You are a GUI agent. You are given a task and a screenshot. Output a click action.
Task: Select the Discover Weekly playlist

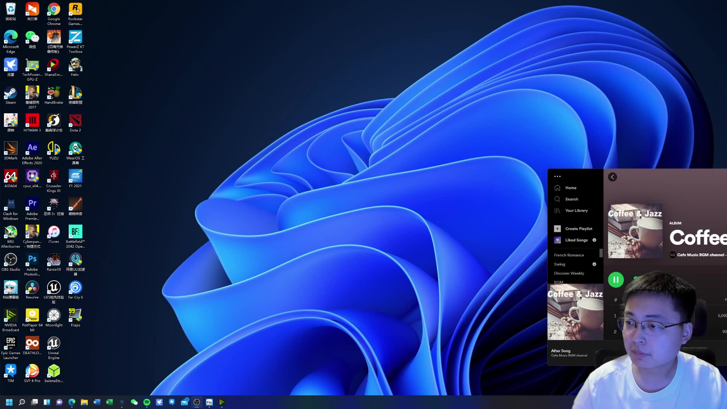[x=569, y=273]
